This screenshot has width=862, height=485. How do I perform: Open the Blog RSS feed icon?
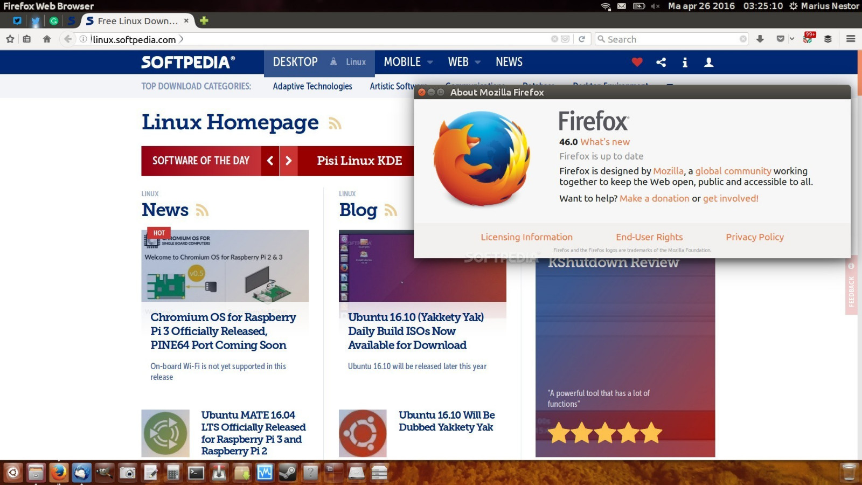[x=391, y=210]
